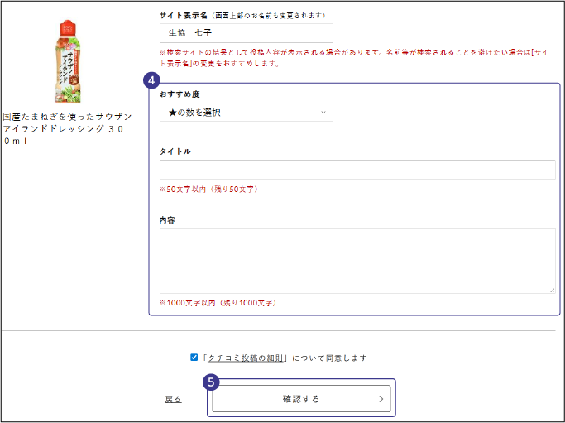Screen dimensions: 565x423
Task: Click the resize grip of the 内容 textarea
Action: 552,291
